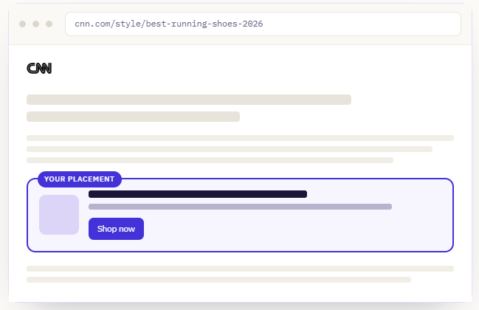The height and width of the screenshot is (310, 479).
Task: Click the purple-gray ad description bar
Action: click(x=240, y=207)
